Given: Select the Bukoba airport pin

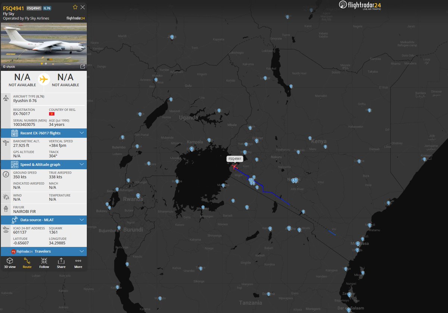Looking at the screenshot, I should pyautogui.click(x=177, y=181).
